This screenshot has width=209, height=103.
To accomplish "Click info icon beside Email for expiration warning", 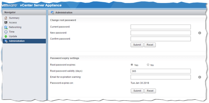I will click(200, 77).
